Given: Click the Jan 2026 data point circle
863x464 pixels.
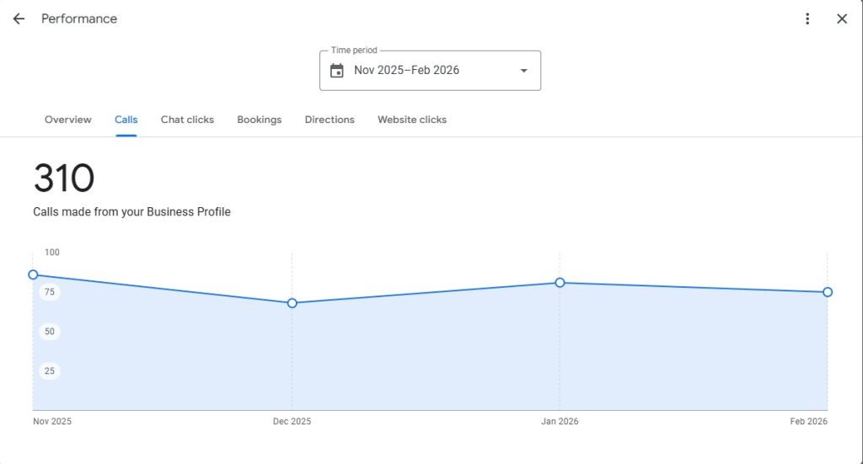Looking at the screenshot, I should point(560,283).
